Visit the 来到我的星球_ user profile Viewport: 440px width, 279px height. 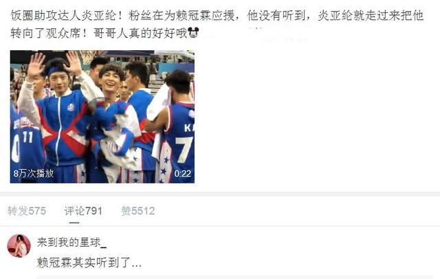click(x=71, y=243)
